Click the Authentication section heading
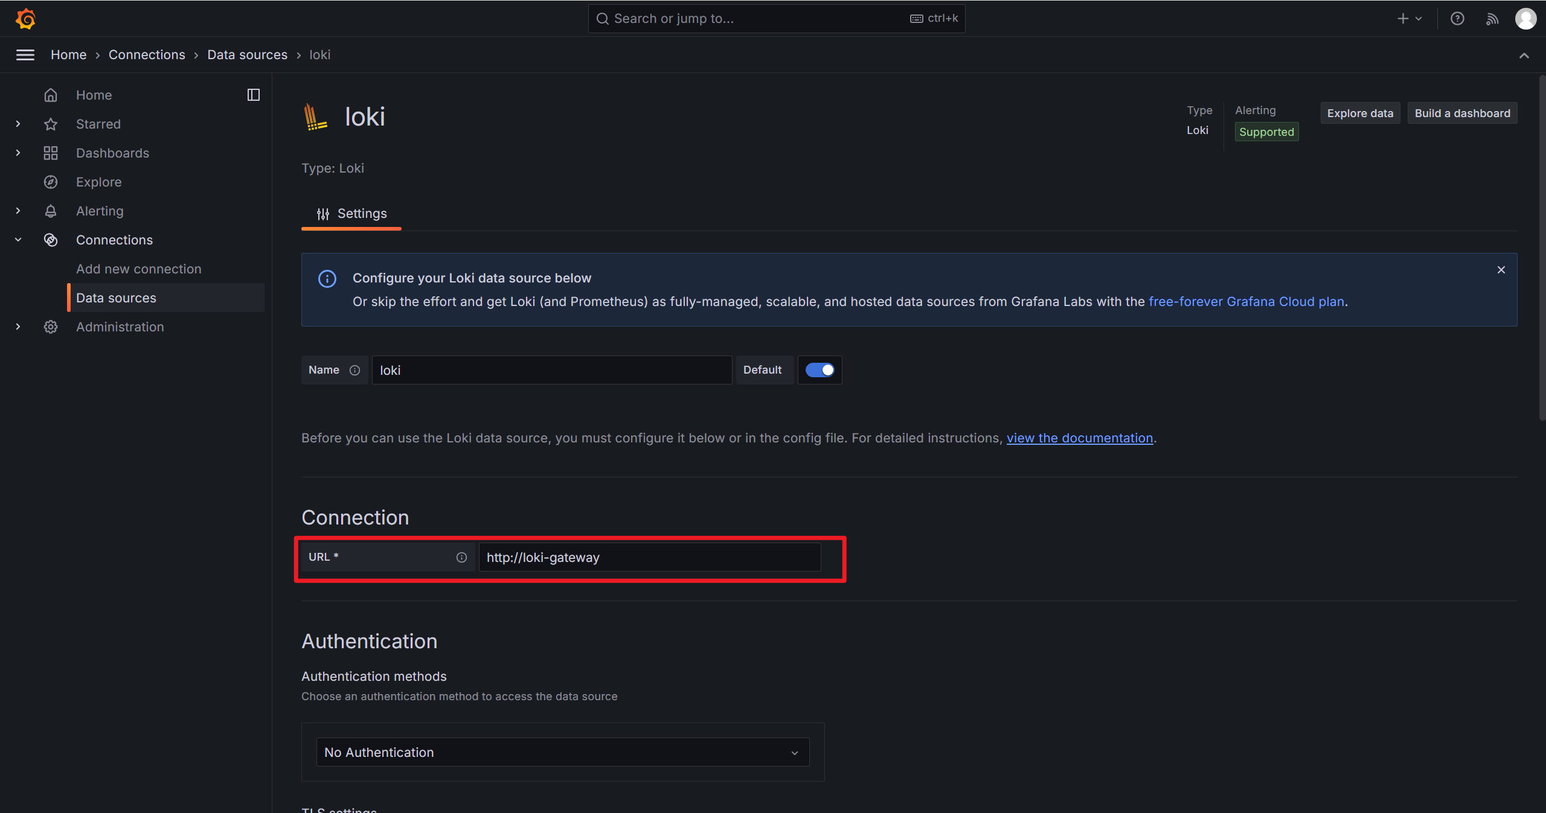Viewport: 1546px width, 813px height. pyautogui.click(x=370, y=641)
